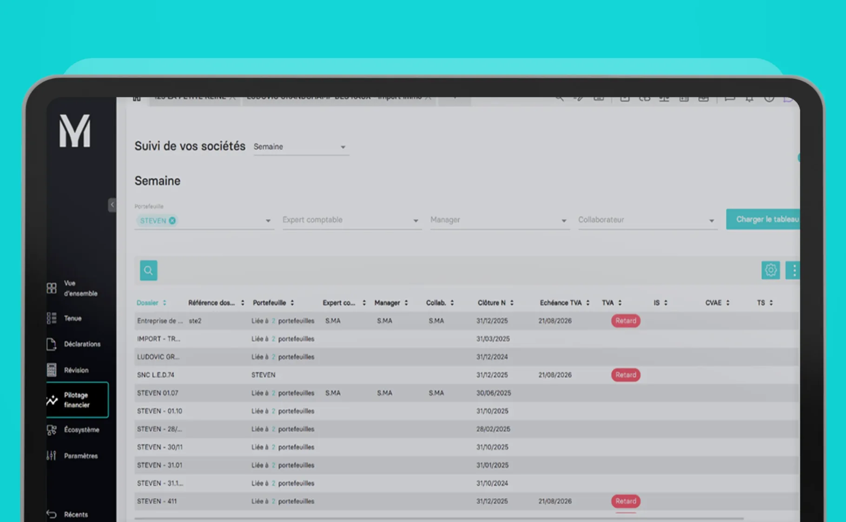Click date 30/06/2025 in STEVEN 01.07 row

coord(494,393)
